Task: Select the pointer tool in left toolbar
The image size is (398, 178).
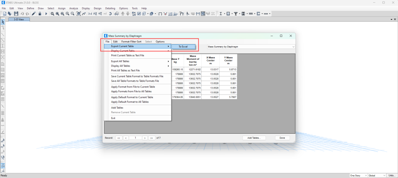Action: (3, 22)
